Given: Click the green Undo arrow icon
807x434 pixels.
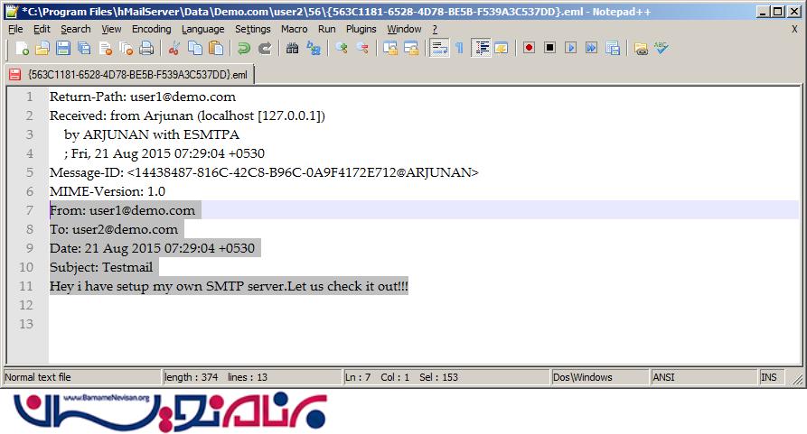Looking at the screenshot, I should [243, 49].
